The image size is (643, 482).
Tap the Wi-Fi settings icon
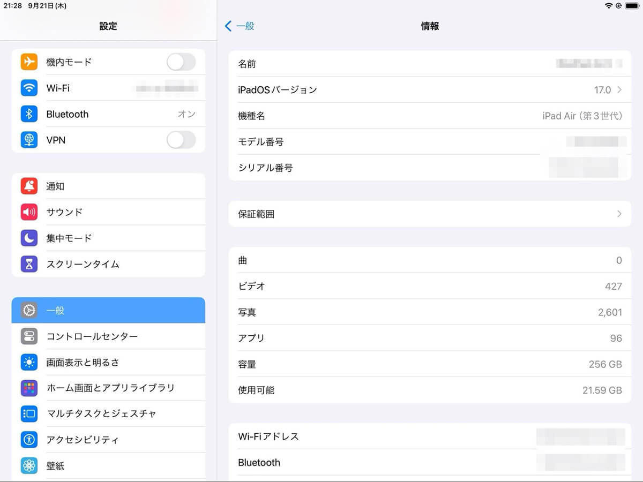coord(29,88)
